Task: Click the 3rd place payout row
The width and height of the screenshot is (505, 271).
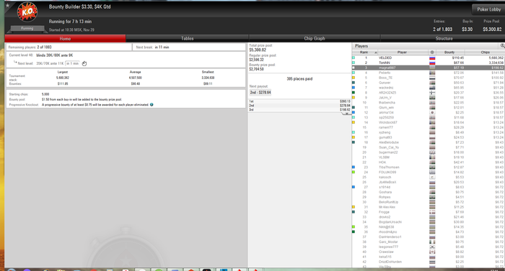Action: click(x=299, y=110)
